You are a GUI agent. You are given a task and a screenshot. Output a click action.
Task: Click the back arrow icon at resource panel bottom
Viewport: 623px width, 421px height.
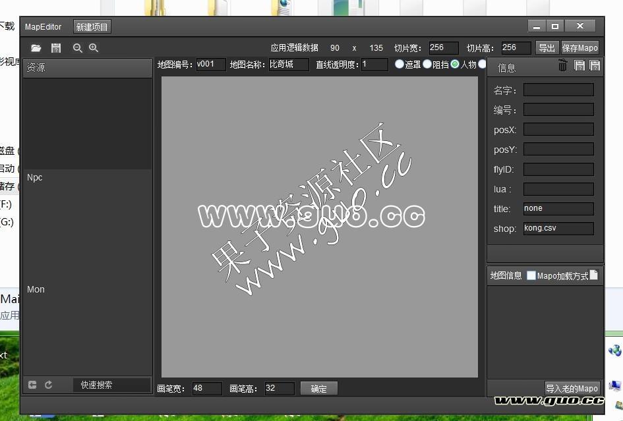tap(32, 385)
